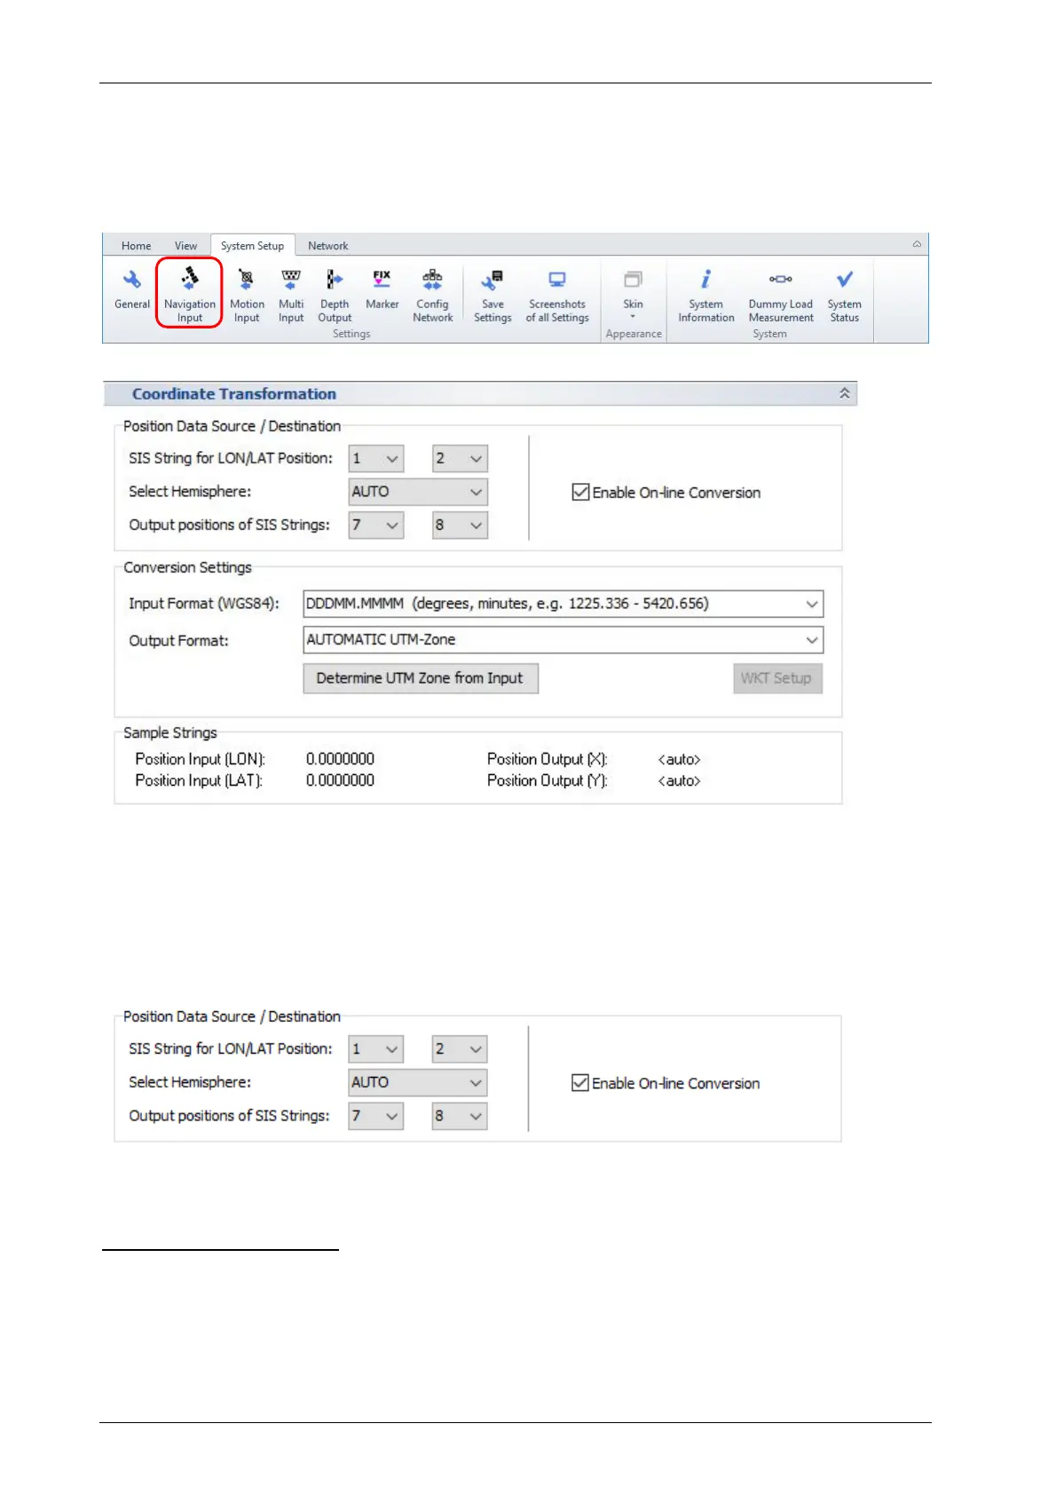Open first SIS String LON/LAT dropdown in Coordinate Transformation panel
The image size is (1056, 1495).
click(x=376, y=458)
